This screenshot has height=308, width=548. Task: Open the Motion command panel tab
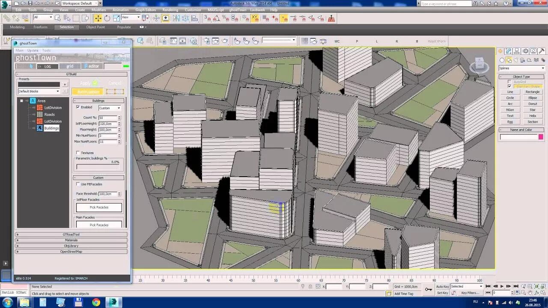[x=526, y=51]
